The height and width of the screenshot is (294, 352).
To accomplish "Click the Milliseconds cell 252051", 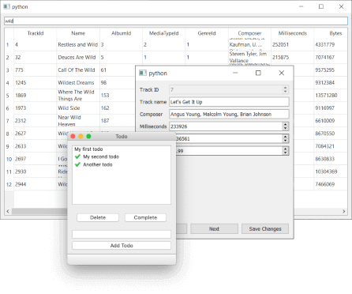I will pos(293,44).
